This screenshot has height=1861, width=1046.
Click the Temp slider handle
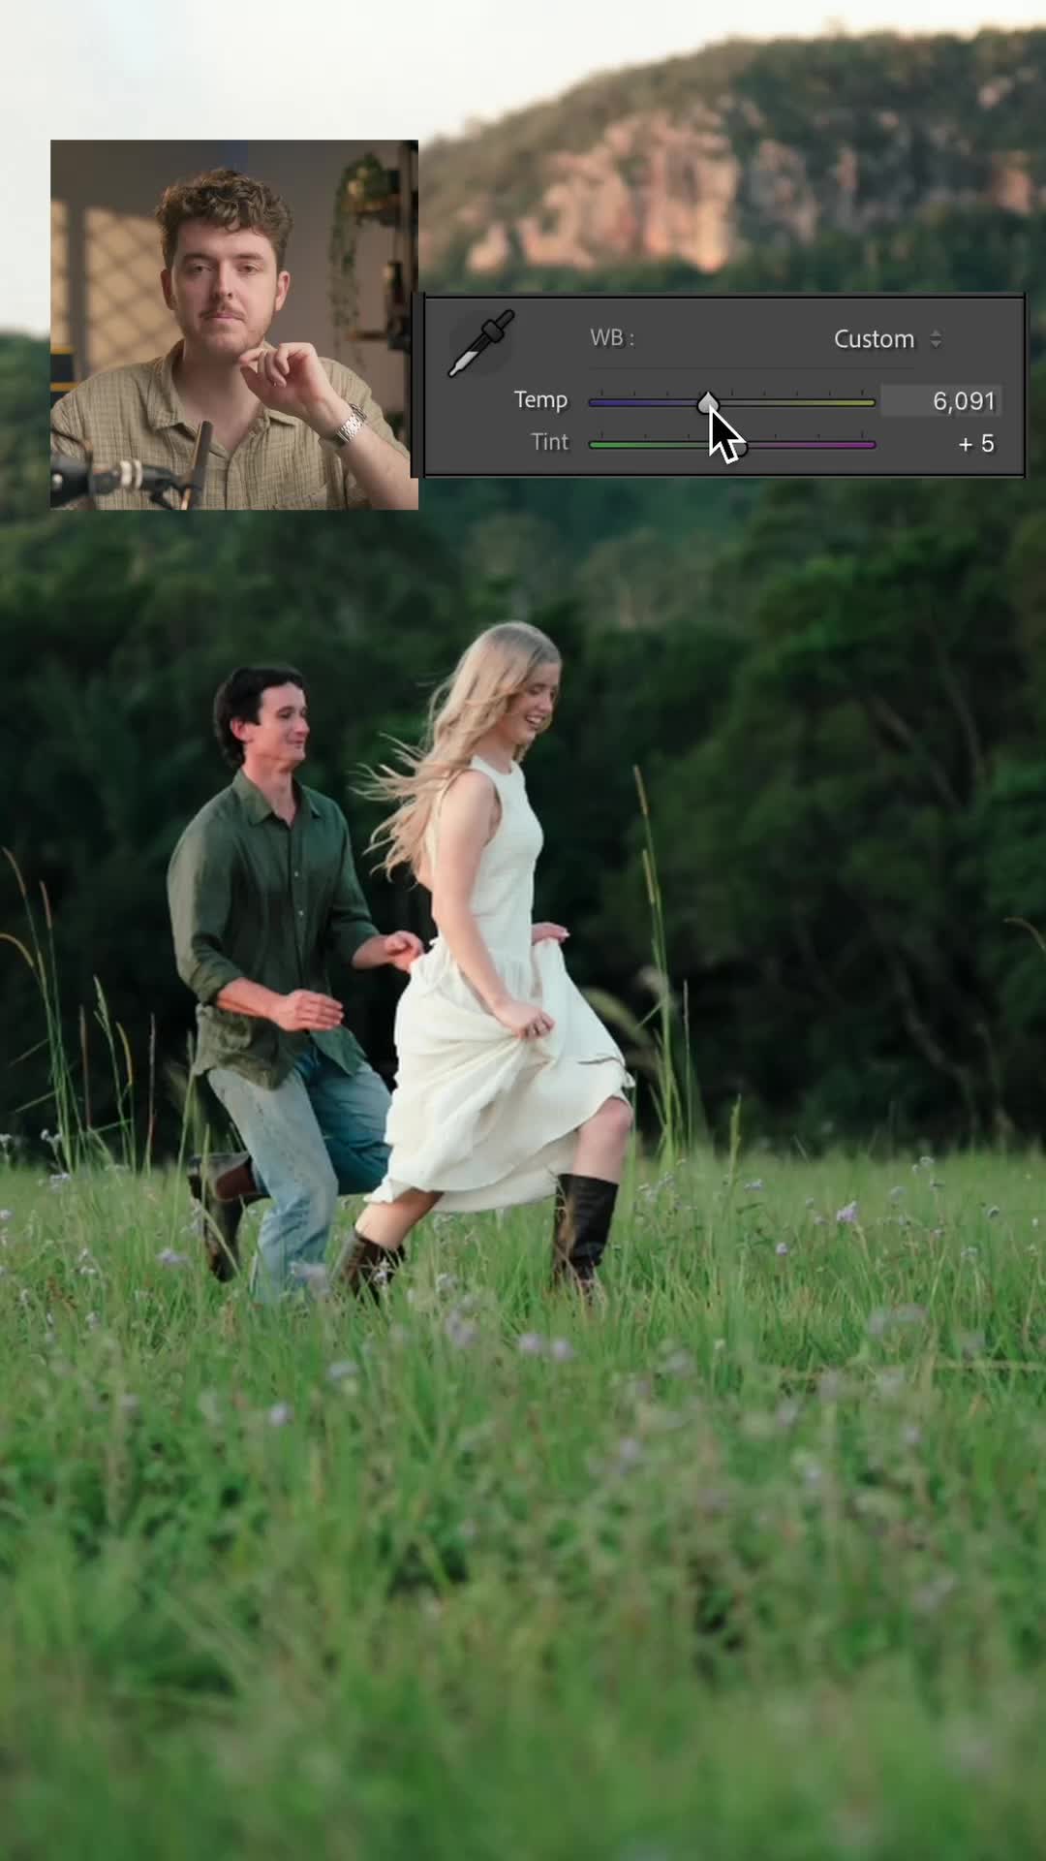[709, 402]
